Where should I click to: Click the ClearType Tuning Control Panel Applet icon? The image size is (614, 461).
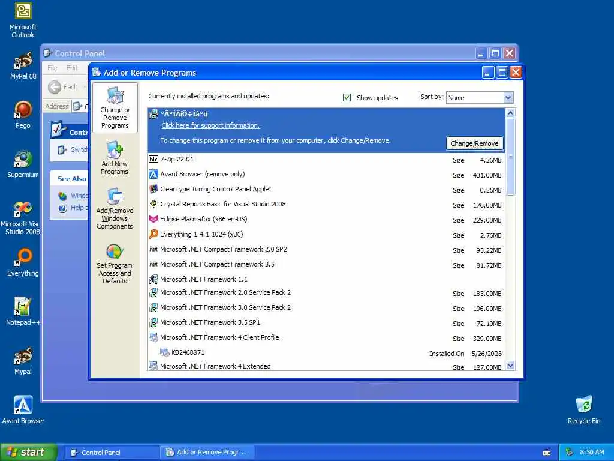tap(153, 189)
